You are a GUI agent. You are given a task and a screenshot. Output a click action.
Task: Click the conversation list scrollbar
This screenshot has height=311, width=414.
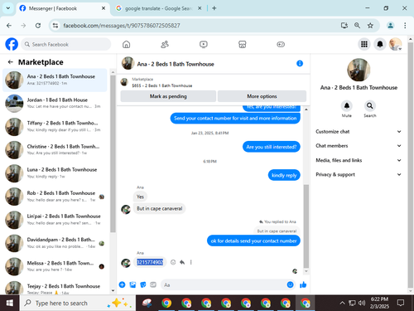pyautogui.click(x=113, y=153)
